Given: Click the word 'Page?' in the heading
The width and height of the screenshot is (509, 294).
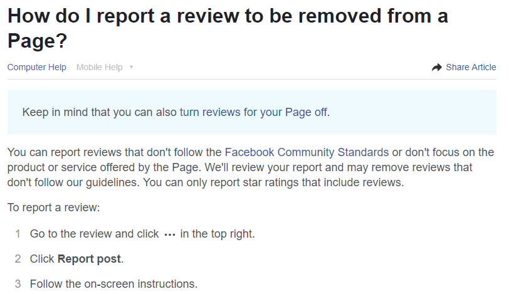Looking at the screenshot, I should click(37, 41).
